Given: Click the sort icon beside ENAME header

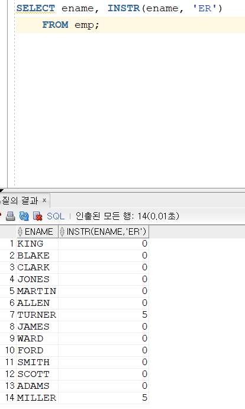Looking at the screenshot, I should [x=20, y=232].
